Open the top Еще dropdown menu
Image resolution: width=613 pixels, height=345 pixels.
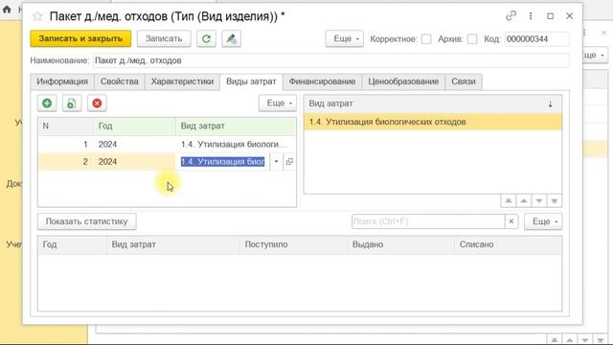pos(345,38)
